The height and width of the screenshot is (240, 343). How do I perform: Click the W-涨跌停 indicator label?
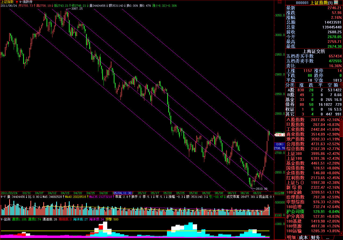tap(26, 2)
